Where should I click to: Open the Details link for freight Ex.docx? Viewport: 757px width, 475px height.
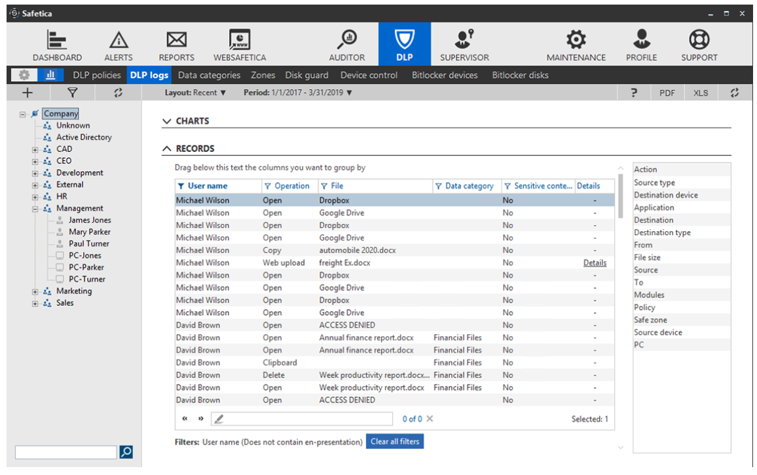595,263
